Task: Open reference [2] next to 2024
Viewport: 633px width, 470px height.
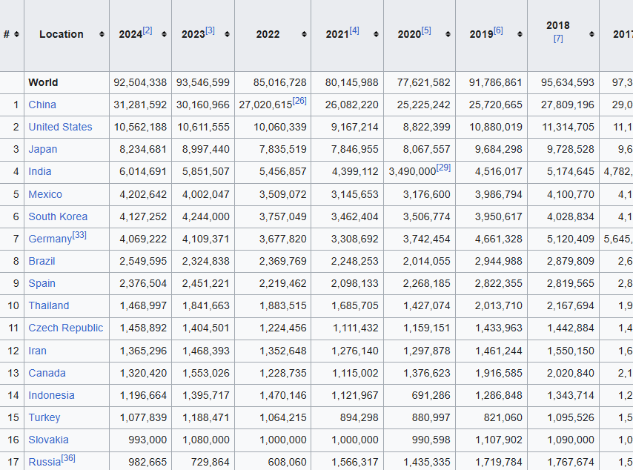Action: tap(148, 30)
